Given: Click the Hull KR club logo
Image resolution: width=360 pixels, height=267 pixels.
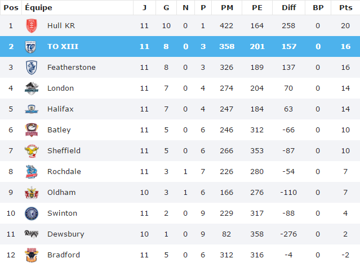Looking at the screenshot, I should coord(31,26).
